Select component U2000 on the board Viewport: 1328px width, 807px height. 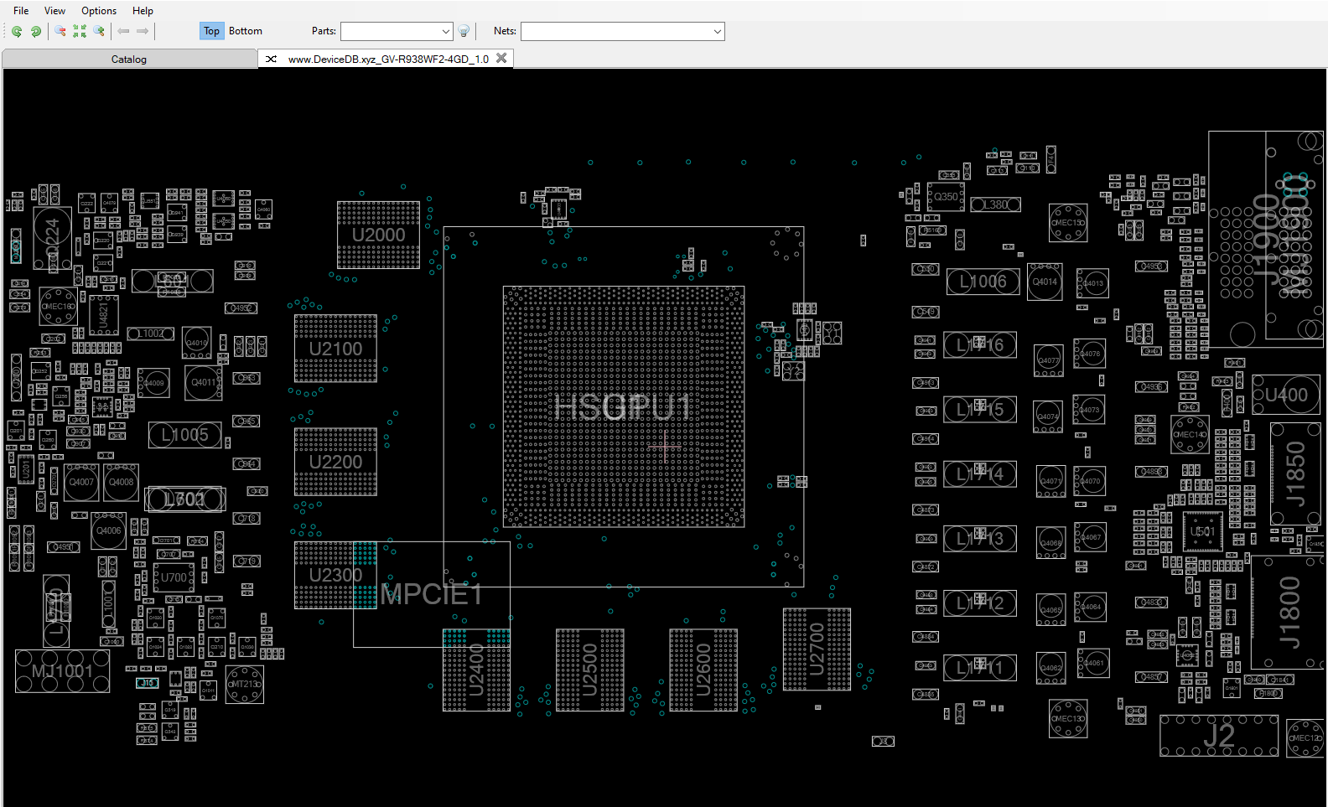click(x=378, y=235)
